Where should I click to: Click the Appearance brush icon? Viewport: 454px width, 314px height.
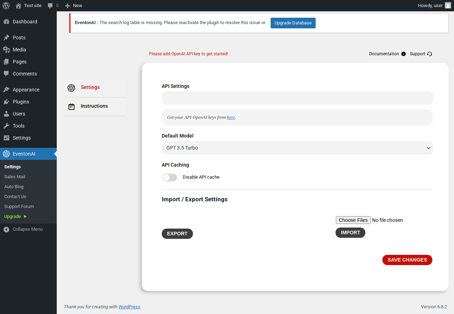point(6,90)
